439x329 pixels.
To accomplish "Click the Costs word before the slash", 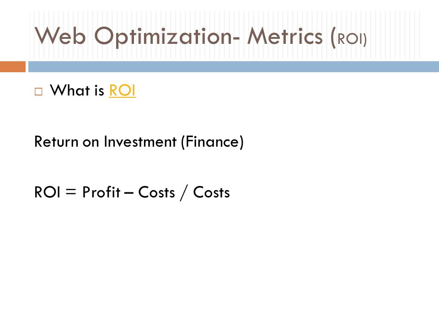I will (156, 192).
